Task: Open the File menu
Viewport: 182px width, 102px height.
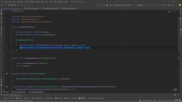Action: click(6, 2)
